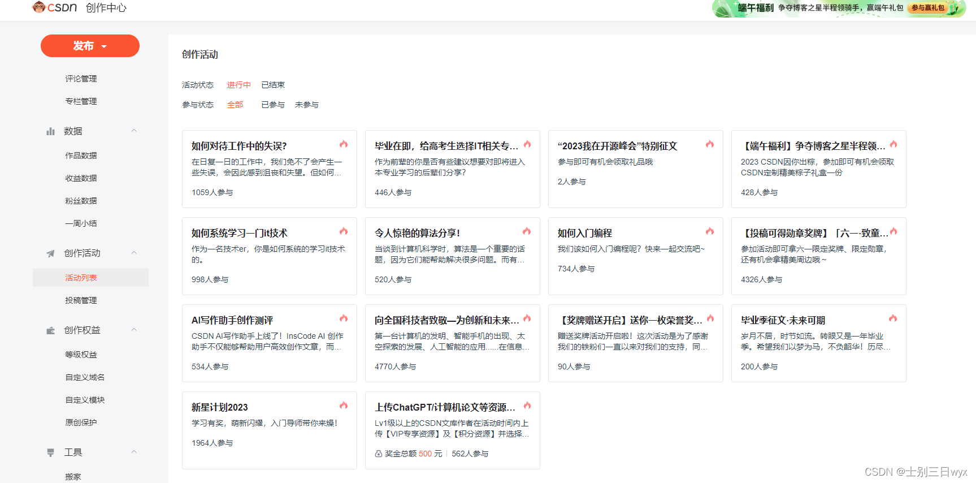
Task: Click 1059人参与 participant count
Action: point(212,192)
